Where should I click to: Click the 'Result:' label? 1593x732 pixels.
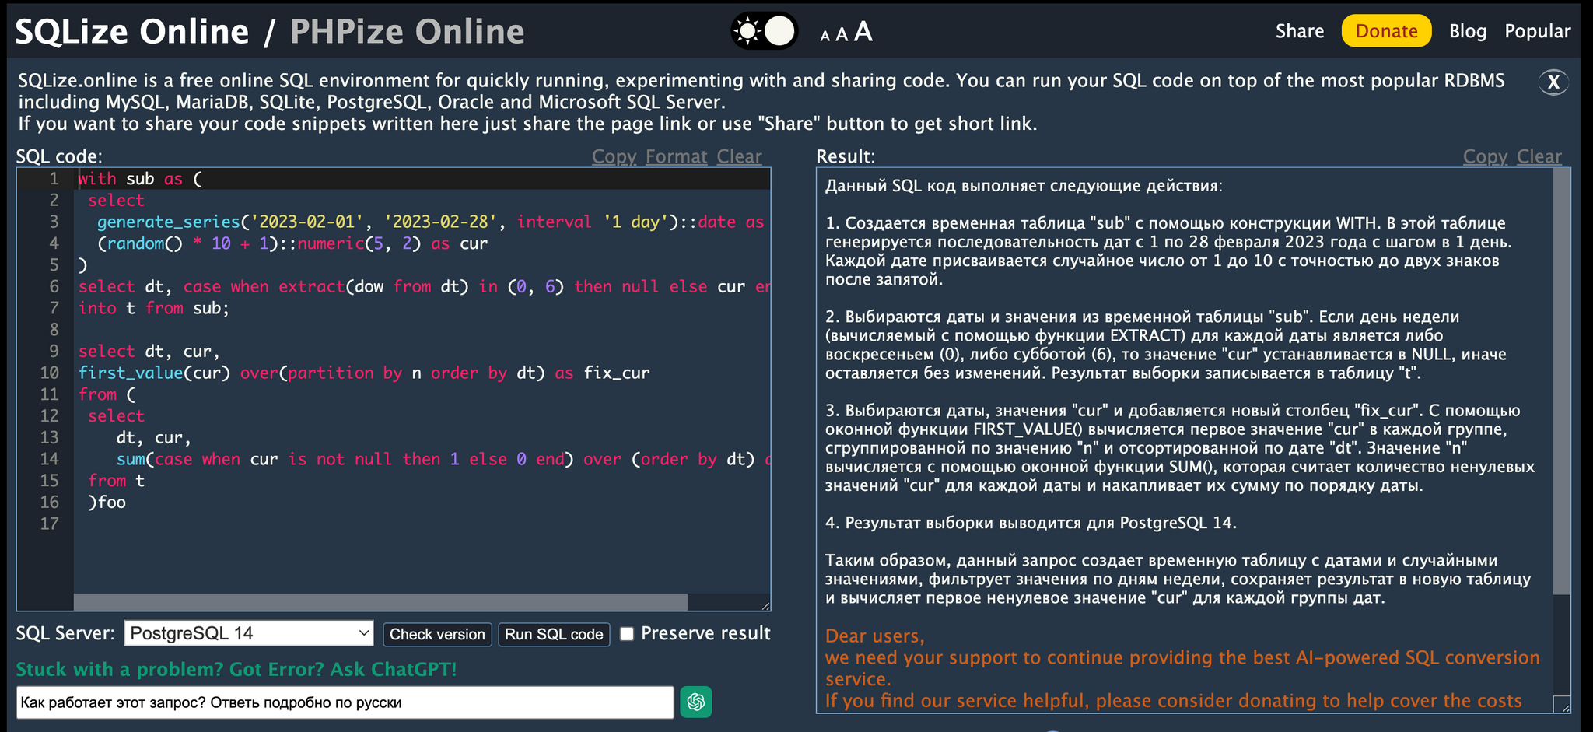846,156
